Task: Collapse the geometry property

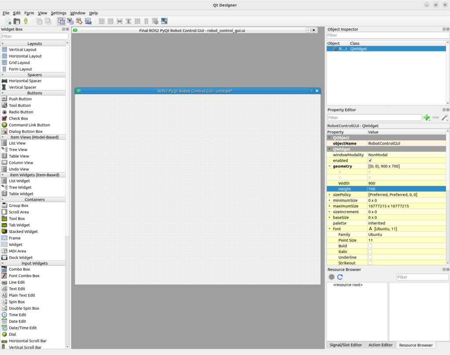Action: coord(330,166)
